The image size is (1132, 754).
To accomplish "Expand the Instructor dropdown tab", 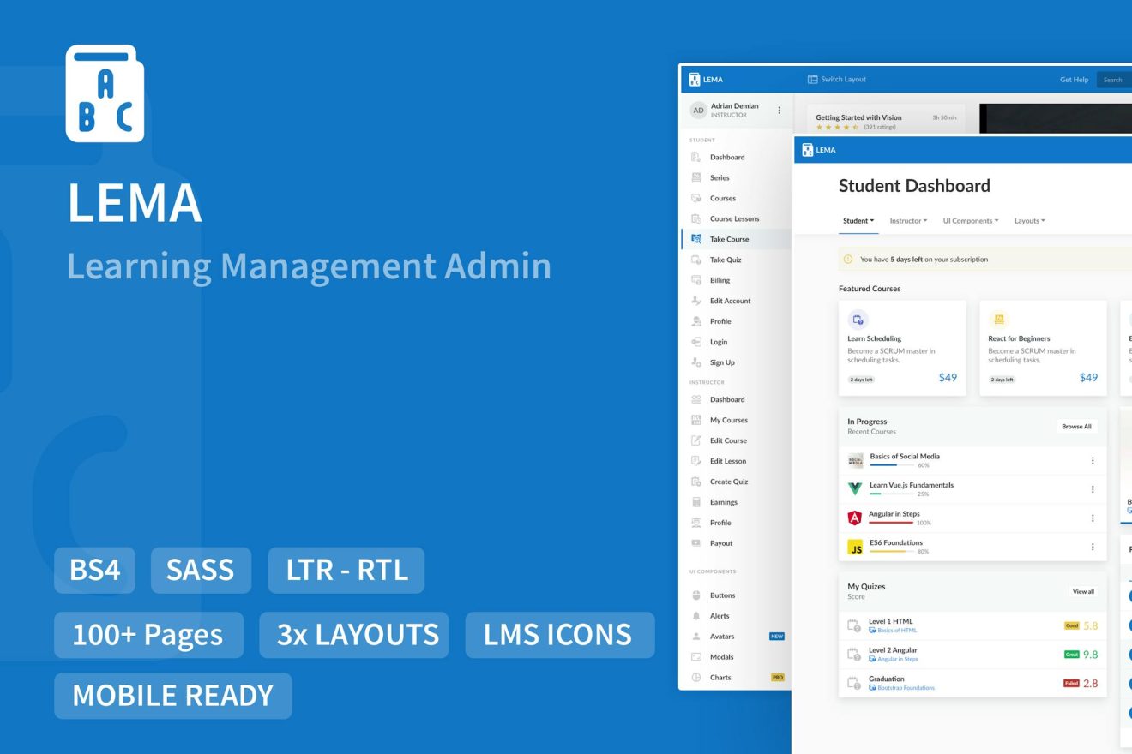I will coord(908,220).
